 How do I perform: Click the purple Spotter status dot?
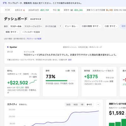pyautogui.click(x=8, y=47)
